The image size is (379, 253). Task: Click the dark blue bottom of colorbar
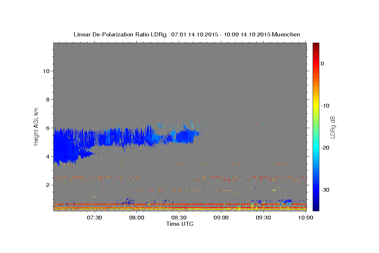(x=316, y=207)
